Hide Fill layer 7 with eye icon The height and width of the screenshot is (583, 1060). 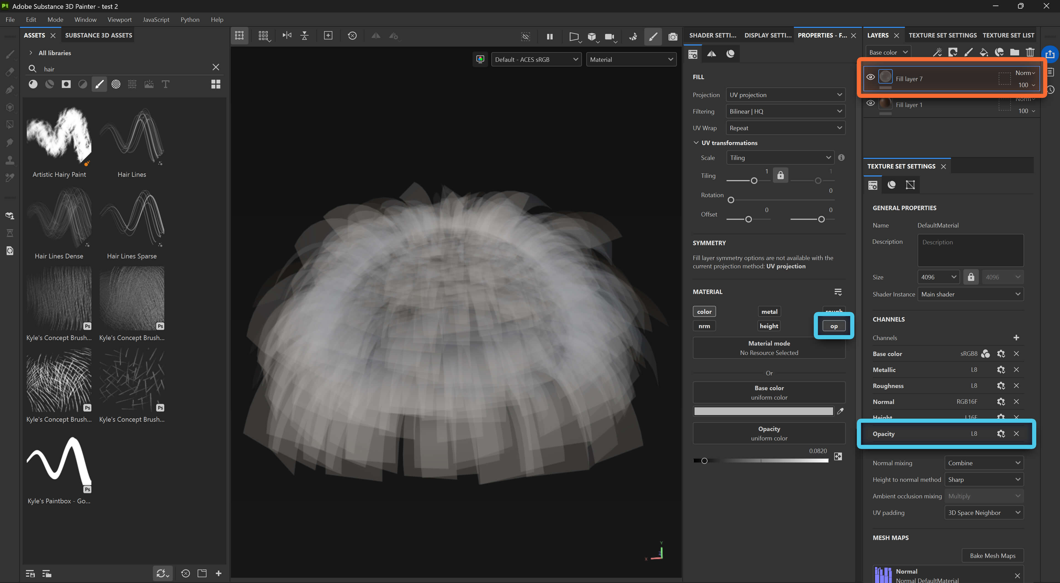click(870, 77)
